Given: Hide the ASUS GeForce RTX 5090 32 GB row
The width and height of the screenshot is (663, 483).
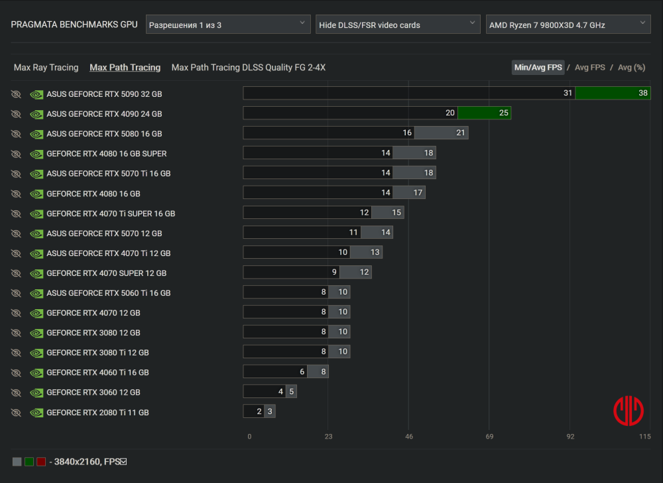Looking at the screenshot, I should pos(16,94).
